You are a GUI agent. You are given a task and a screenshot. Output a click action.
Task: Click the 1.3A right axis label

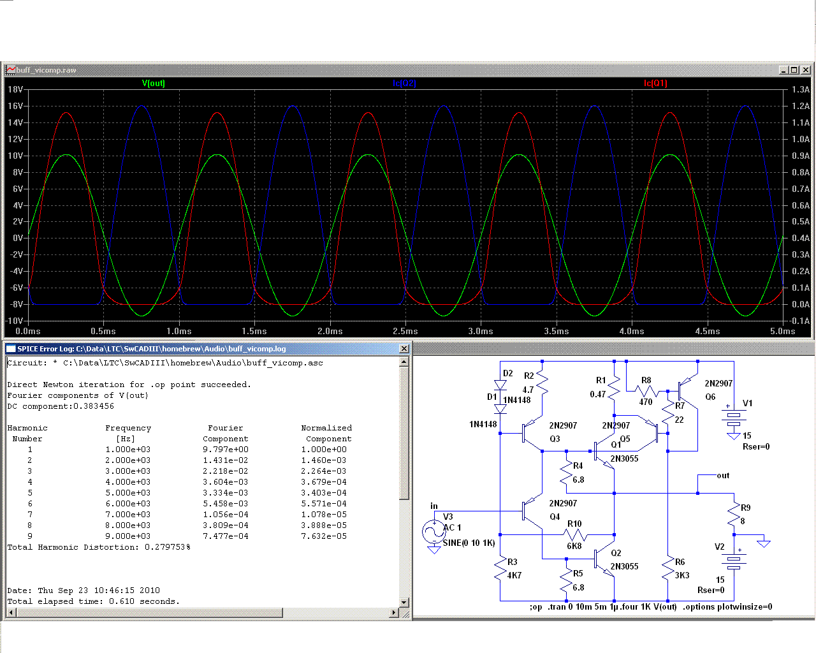pos(801,90)
